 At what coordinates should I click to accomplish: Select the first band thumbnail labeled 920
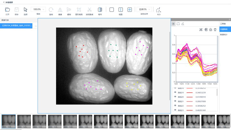point(8,122)
